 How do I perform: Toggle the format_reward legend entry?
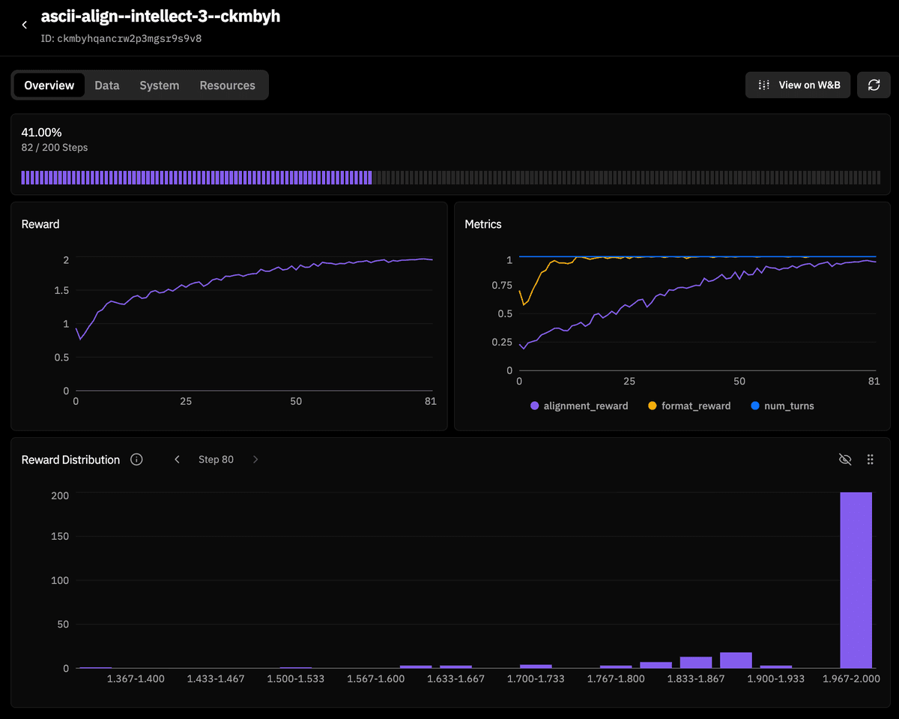[688, 406]
